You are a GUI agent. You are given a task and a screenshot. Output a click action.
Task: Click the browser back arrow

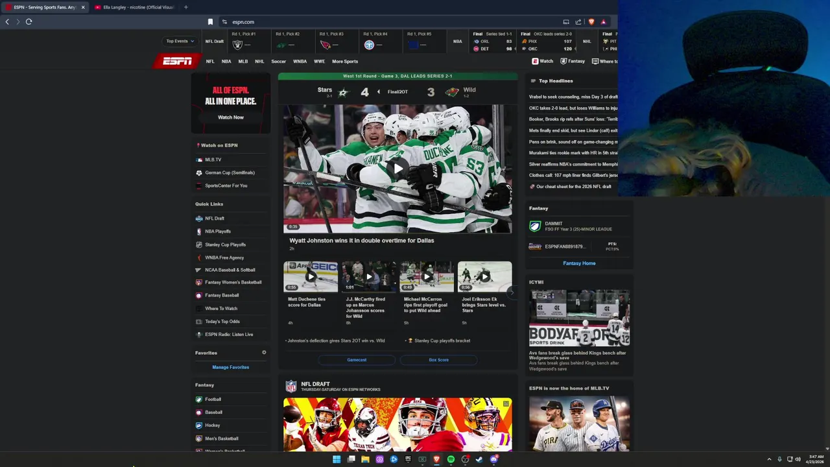pos(7,21)
